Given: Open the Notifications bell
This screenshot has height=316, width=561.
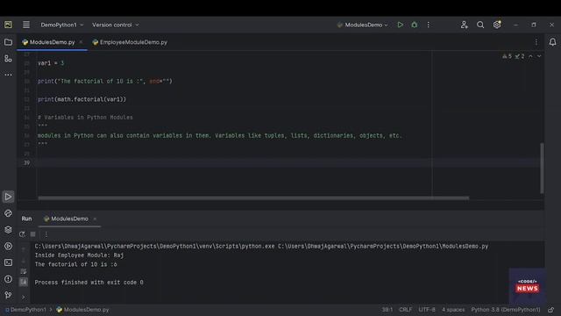Looking at the screenshot, I should pyautogui.click(x=552, y=42).
